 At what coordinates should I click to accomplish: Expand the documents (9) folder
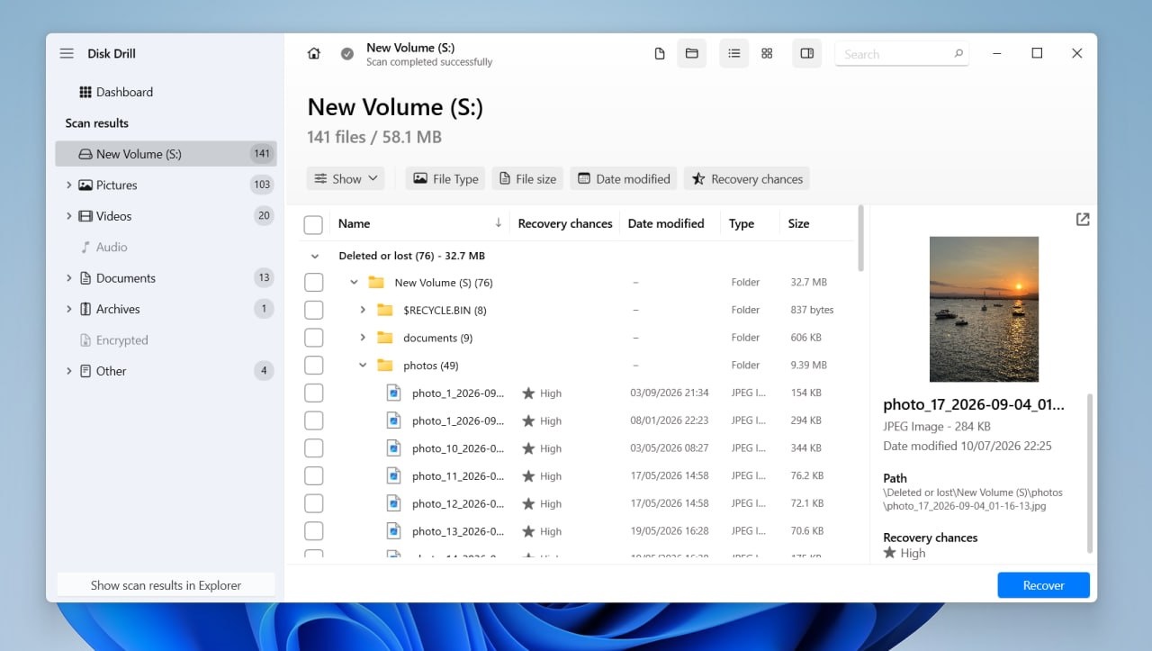point(363,338)
